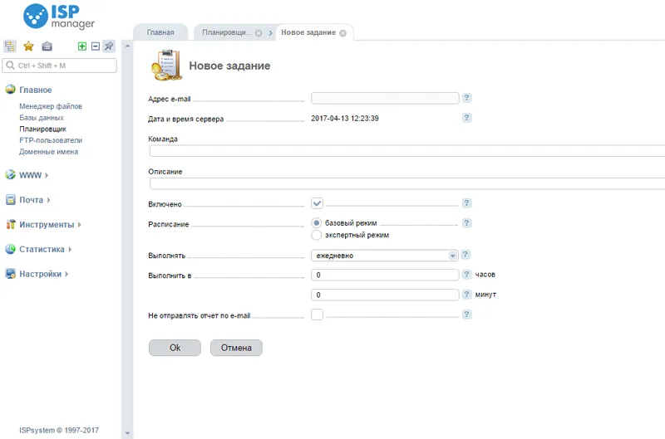Open Менеджер файлов in sidebar
Viewport: 665px width, 439px height.
pos(51,106)
